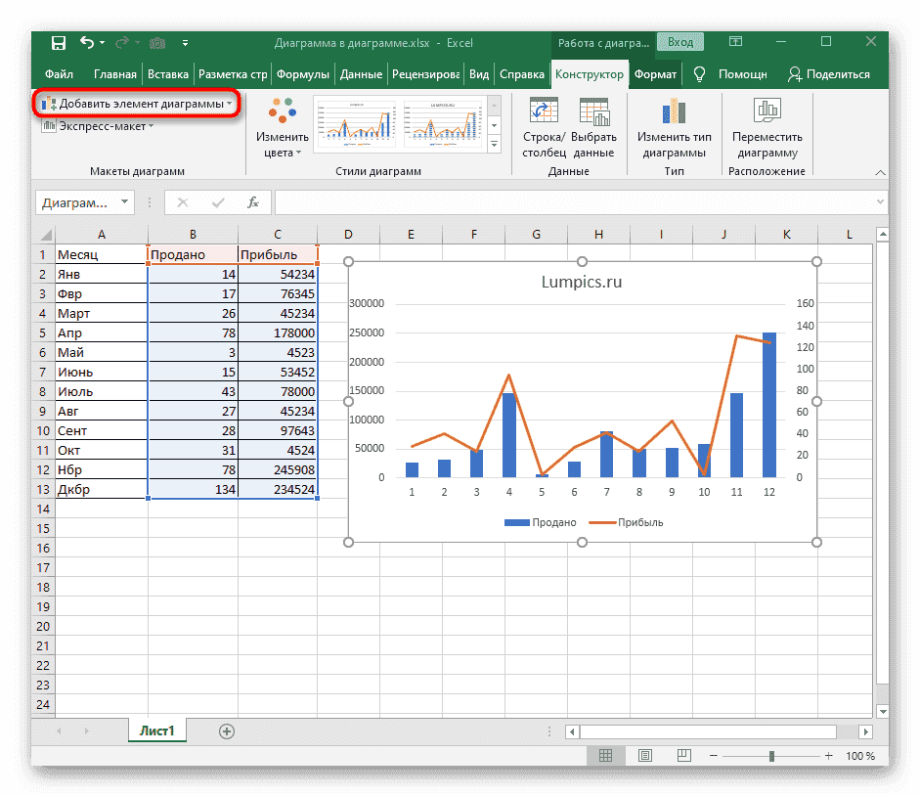This screenshot has width=920, height=797.
Task: Click the Вход sign-in button
Action: 680,43
